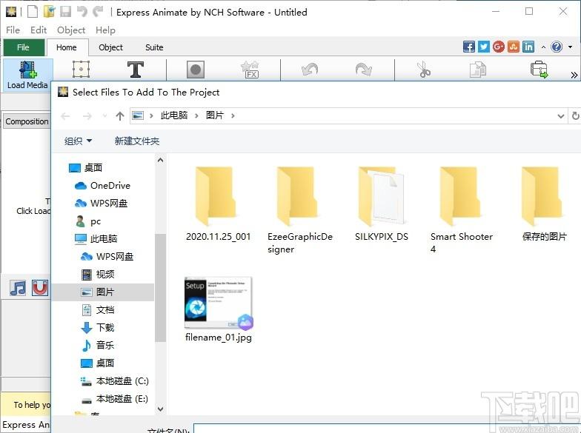The image size is (581, 433).
Task: Open the dropdown arrow beside Help icon
Action: point(571,47)
